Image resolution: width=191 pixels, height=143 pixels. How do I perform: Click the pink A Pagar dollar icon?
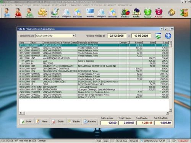159,13
